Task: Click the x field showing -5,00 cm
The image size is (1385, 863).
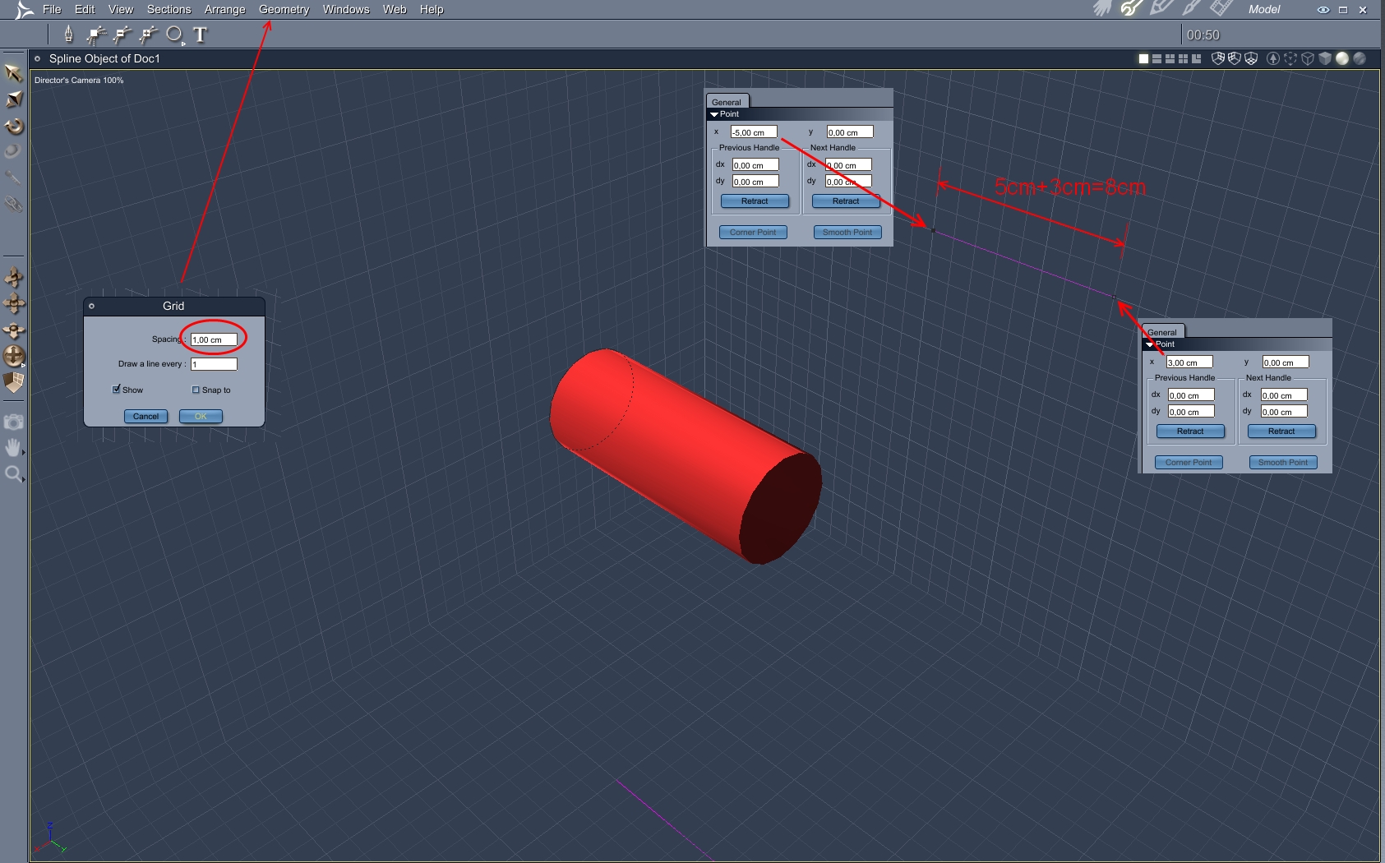Action: (754, 132)
